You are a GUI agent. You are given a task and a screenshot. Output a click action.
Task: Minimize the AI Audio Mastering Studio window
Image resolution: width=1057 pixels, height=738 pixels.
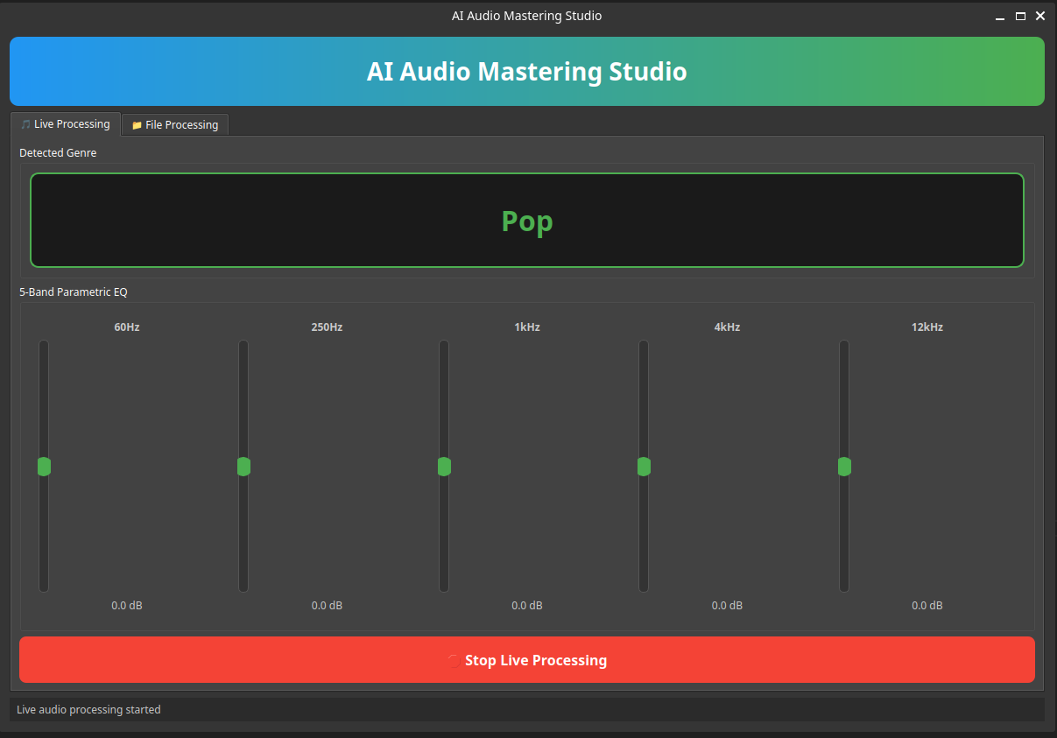[x=1000, y=16]
